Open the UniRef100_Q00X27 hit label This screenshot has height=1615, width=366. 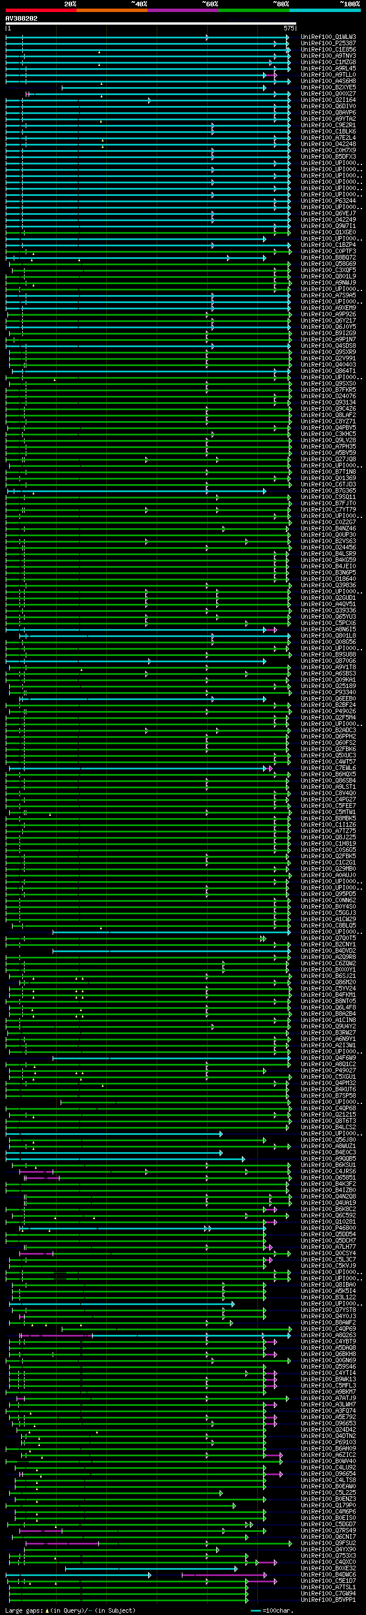(x=328, y=93)
